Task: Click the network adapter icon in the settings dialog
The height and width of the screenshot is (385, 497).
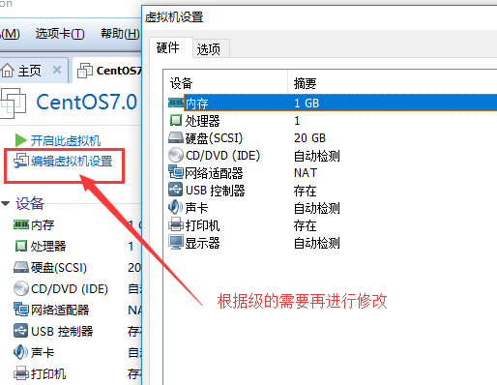Action: point(176,172)
